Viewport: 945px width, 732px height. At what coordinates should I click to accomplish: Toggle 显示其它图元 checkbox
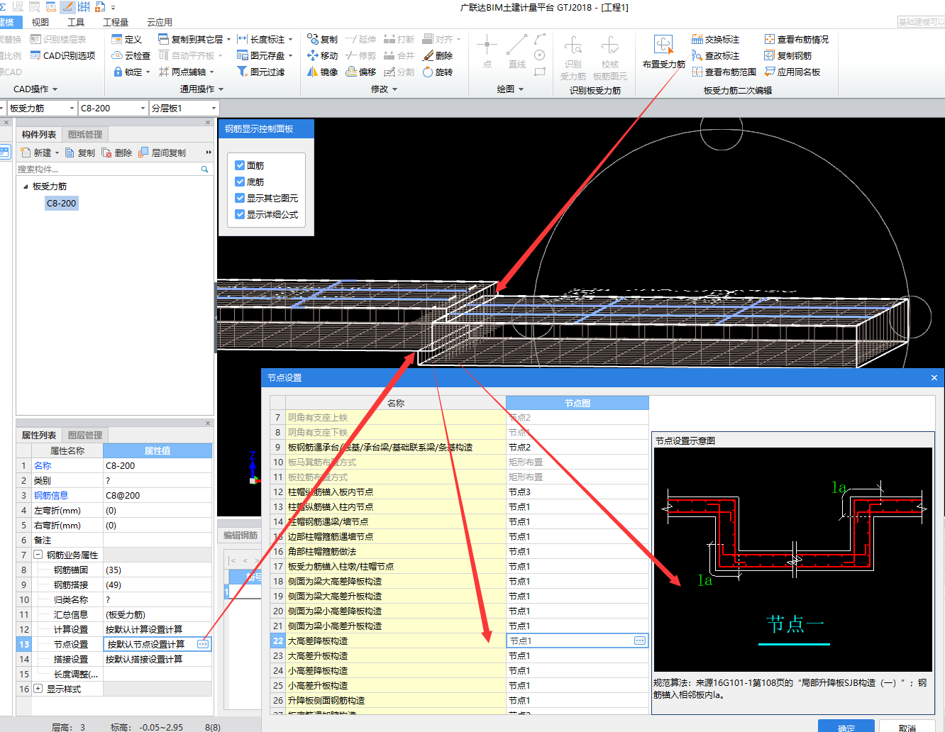pos(240,198)
